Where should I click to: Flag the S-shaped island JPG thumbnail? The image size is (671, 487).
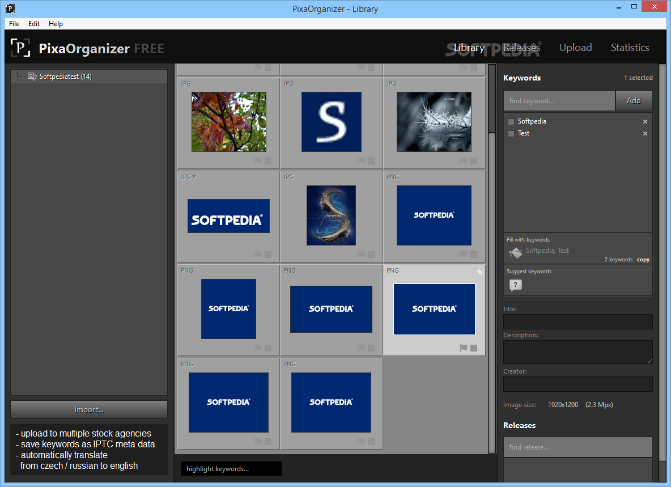[x=361, y=255]
